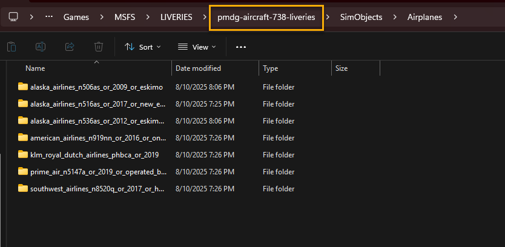Click LIVERIES in the address bar
This screenshot has height=247, width=505.
click(176, 17)
